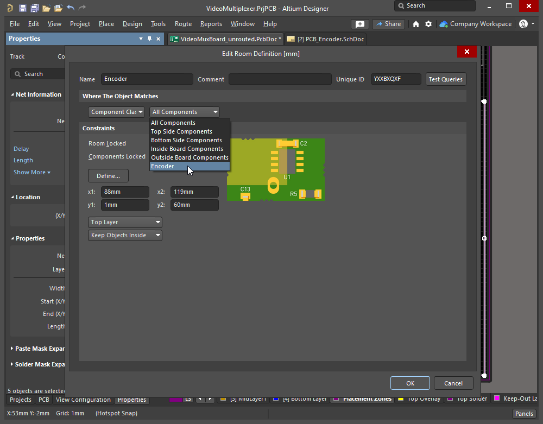The height and width of the screenshot is (424, 543).
Task: Click the Top Overlay yellow color swatch
Action: pos(401,398)
